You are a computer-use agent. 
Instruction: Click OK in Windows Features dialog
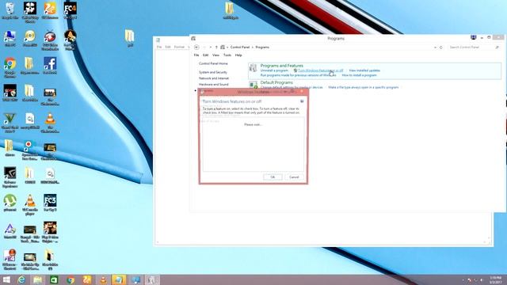273,177
